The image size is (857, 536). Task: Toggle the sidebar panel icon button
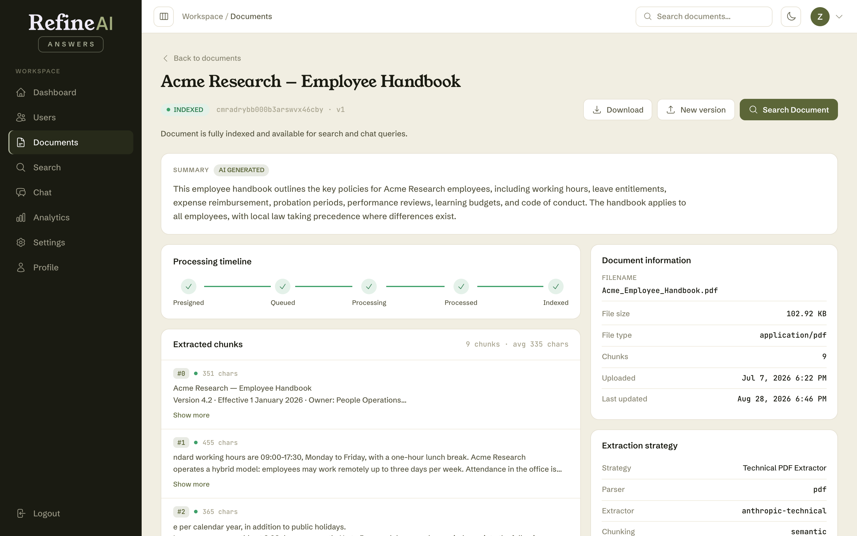(164, 17)
